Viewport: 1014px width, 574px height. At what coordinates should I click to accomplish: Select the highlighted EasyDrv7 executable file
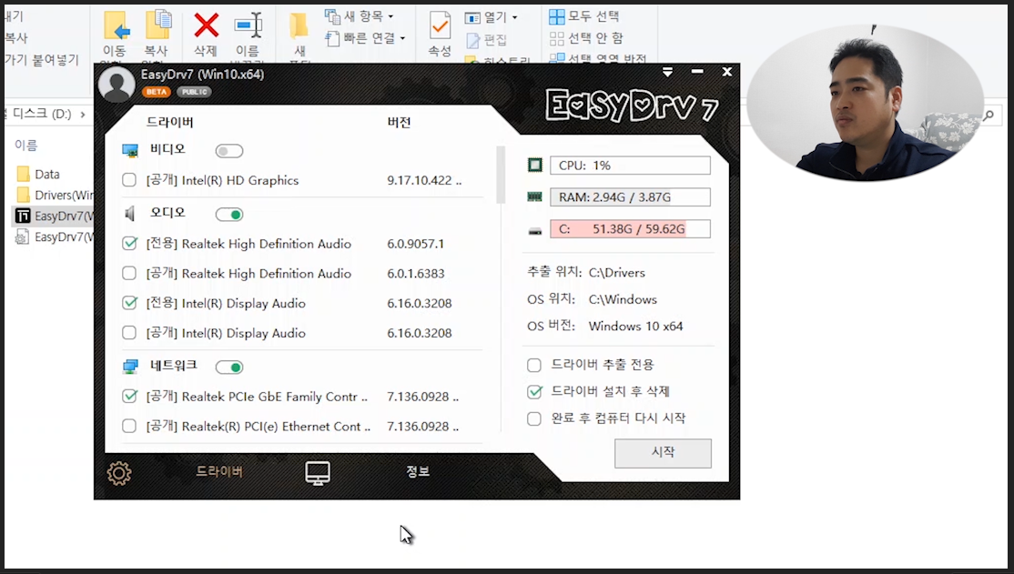55,216
